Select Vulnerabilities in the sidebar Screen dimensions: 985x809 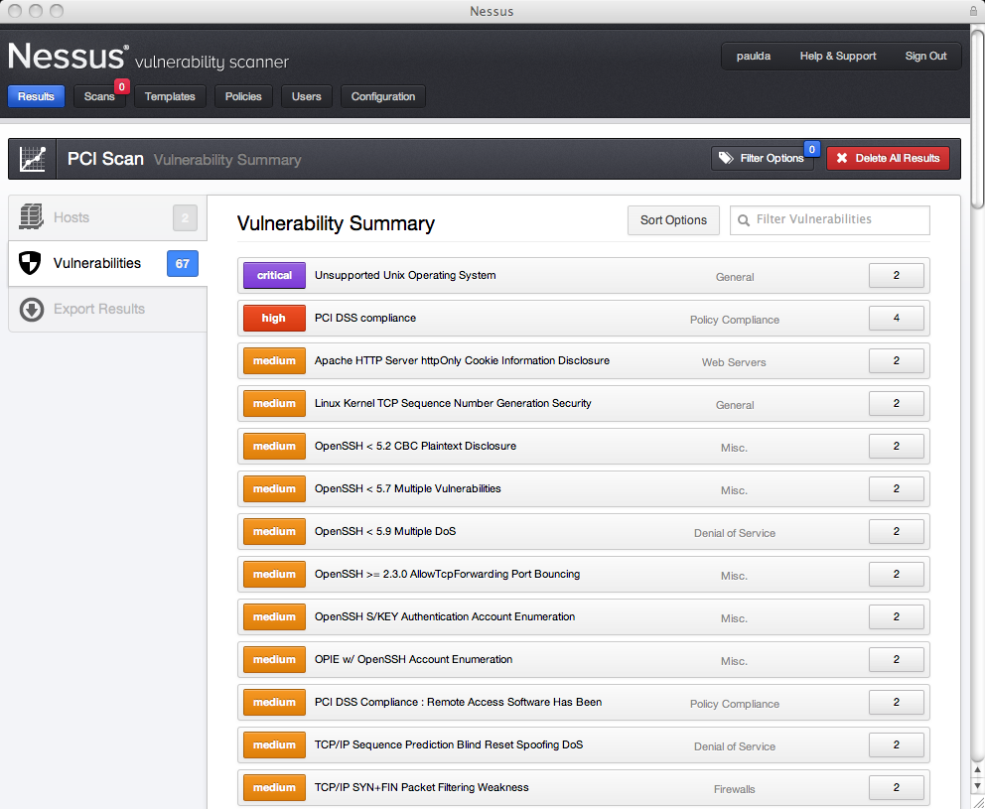pyautogui.click(x=107, y=264)
